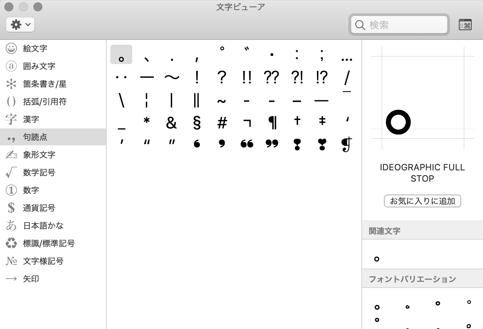Click the small circle under 関連文字

pos(376,259)
